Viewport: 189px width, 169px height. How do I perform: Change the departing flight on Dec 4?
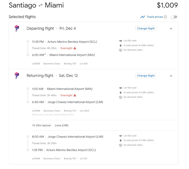coord(146,28)
